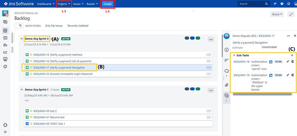Select issue XSQUASH-23 Incomplete Login Password
Image resolution: width=297 pixels, height=136 pixels.
click(x=118, y=74)
